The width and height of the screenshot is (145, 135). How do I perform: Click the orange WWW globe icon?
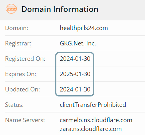[11, 9]
